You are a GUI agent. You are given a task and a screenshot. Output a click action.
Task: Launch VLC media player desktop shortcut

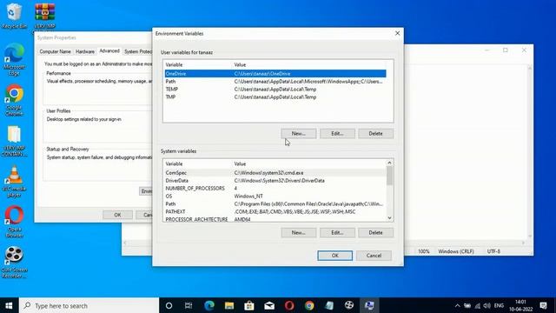(14, 182)
